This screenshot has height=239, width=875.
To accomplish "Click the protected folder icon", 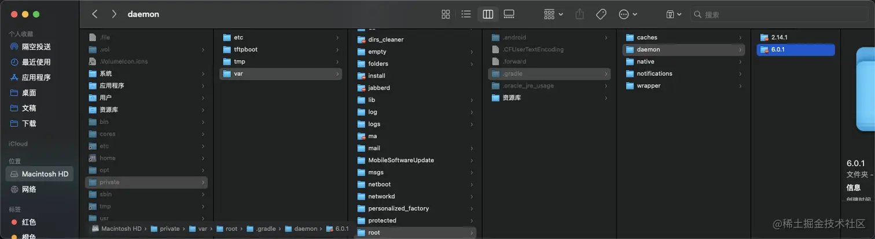I will tap(361, 220).
